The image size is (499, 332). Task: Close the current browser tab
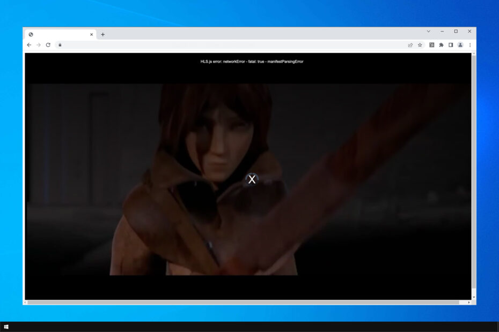[91, 35]
